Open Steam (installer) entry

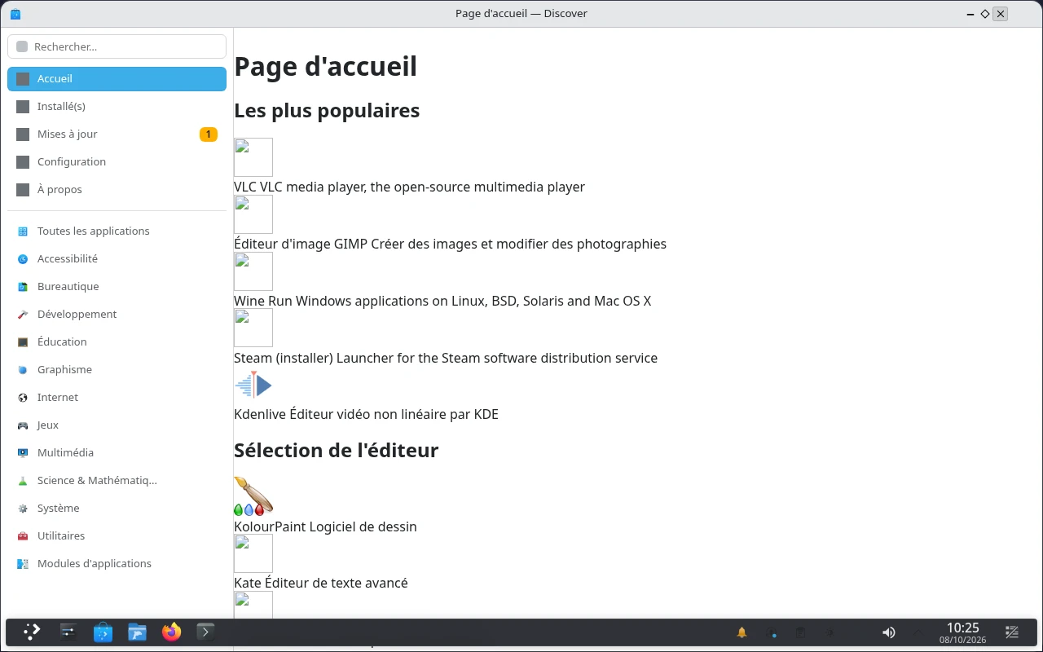click(x=446, y=358)
